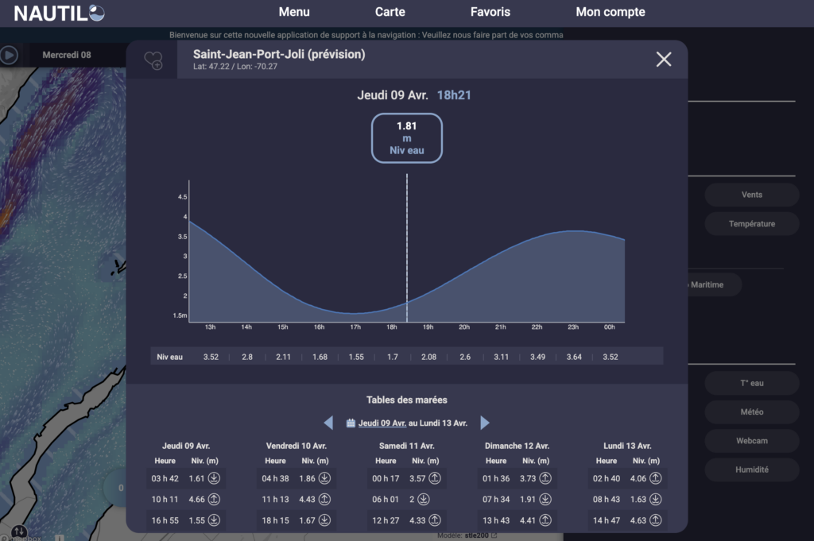Click the Météo button
This screenshot has width=814, height=541.
click(751, 412)
